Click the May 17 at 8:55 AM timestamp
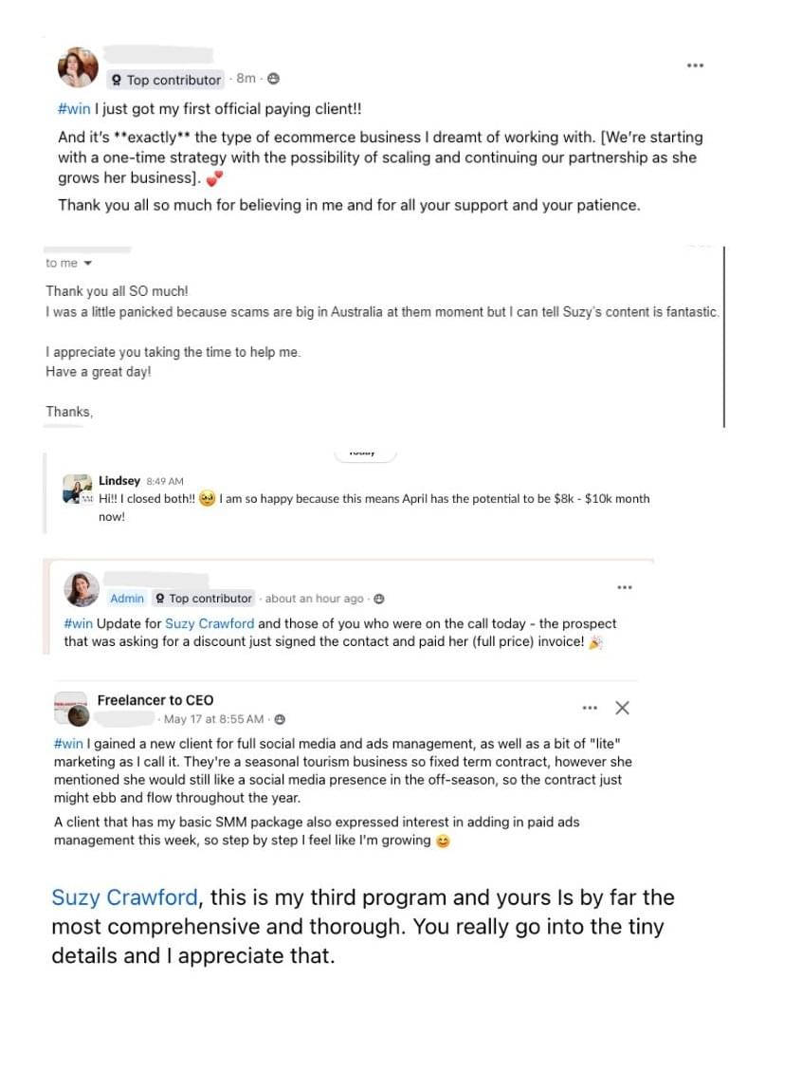 (216, 719)
